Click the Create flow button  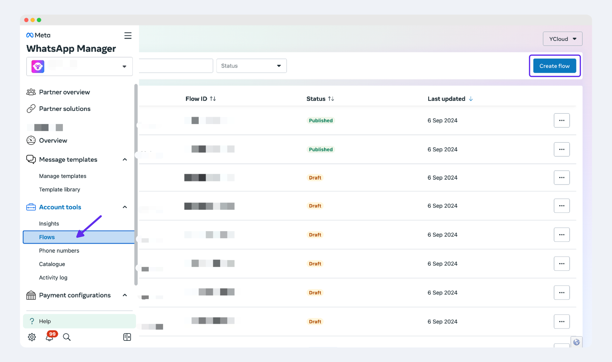[x=554, y=66]
